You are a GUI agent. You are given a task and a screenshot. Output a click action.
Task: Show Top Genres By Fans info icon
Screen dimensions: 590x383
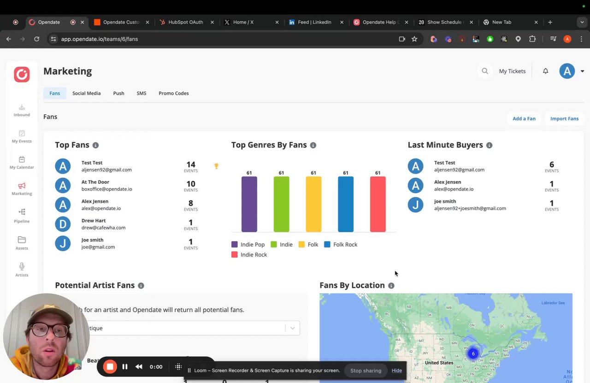(313, 145)
